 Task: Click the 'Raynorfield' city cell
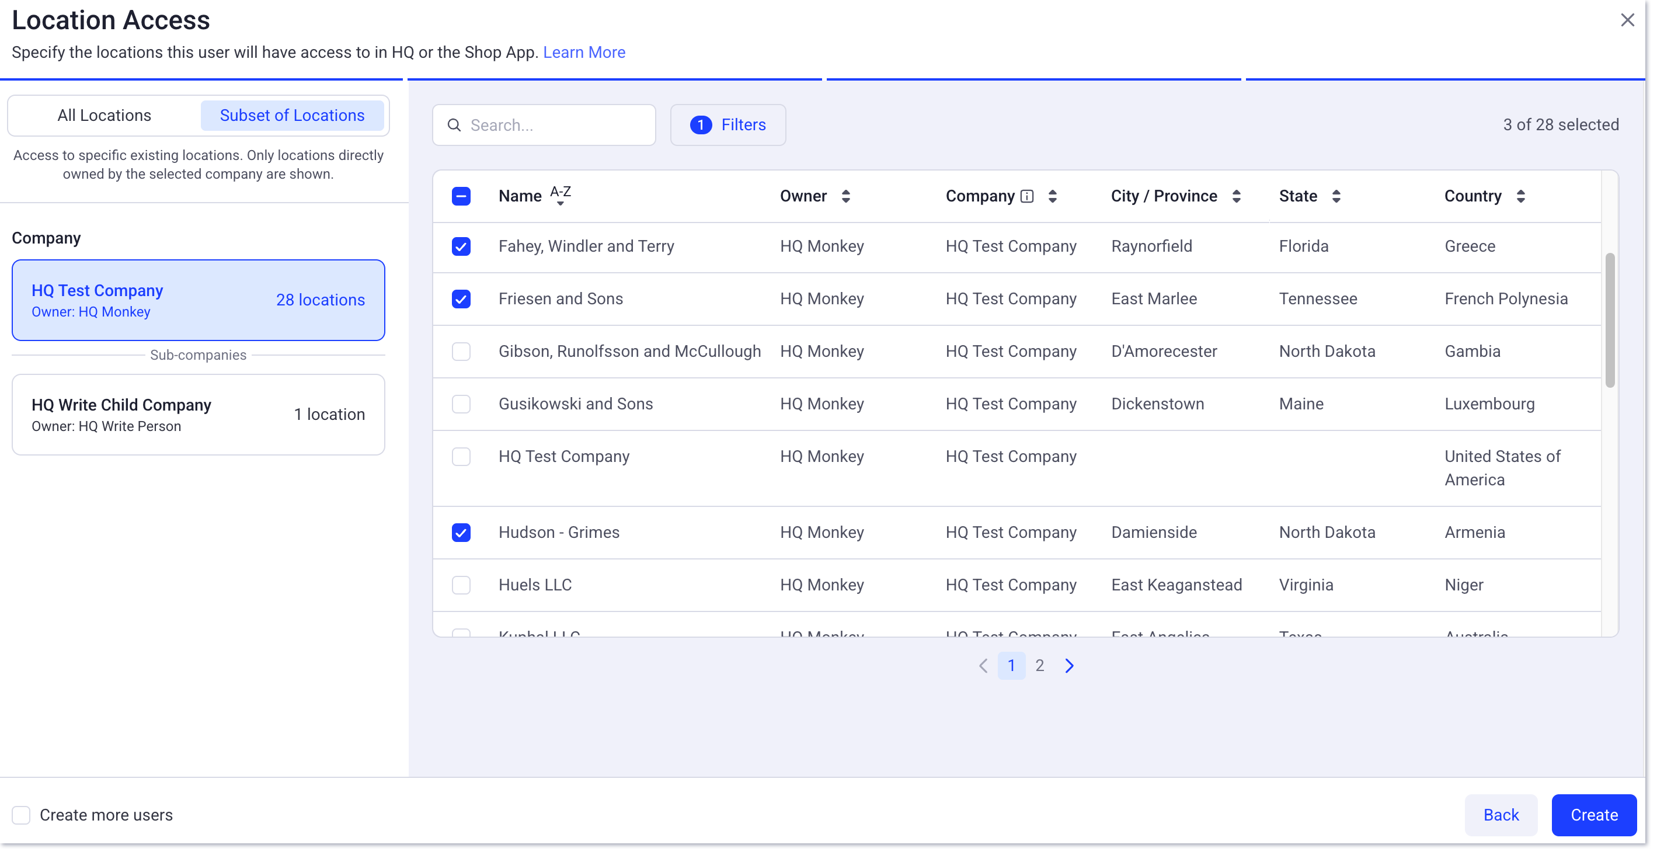pyautogui.click(x=1151, y=246)
